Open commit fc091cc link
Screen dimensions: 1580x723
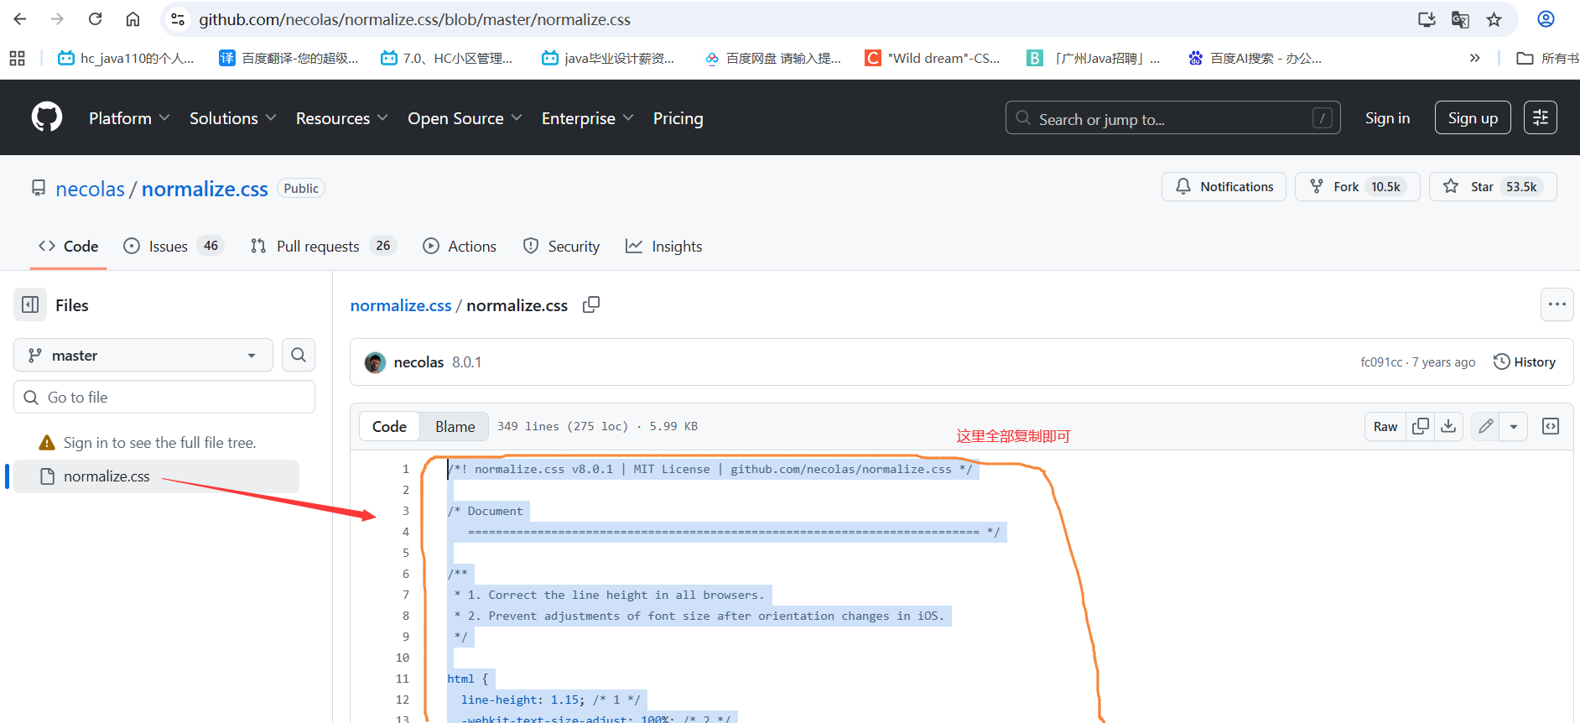point(1380,361)
